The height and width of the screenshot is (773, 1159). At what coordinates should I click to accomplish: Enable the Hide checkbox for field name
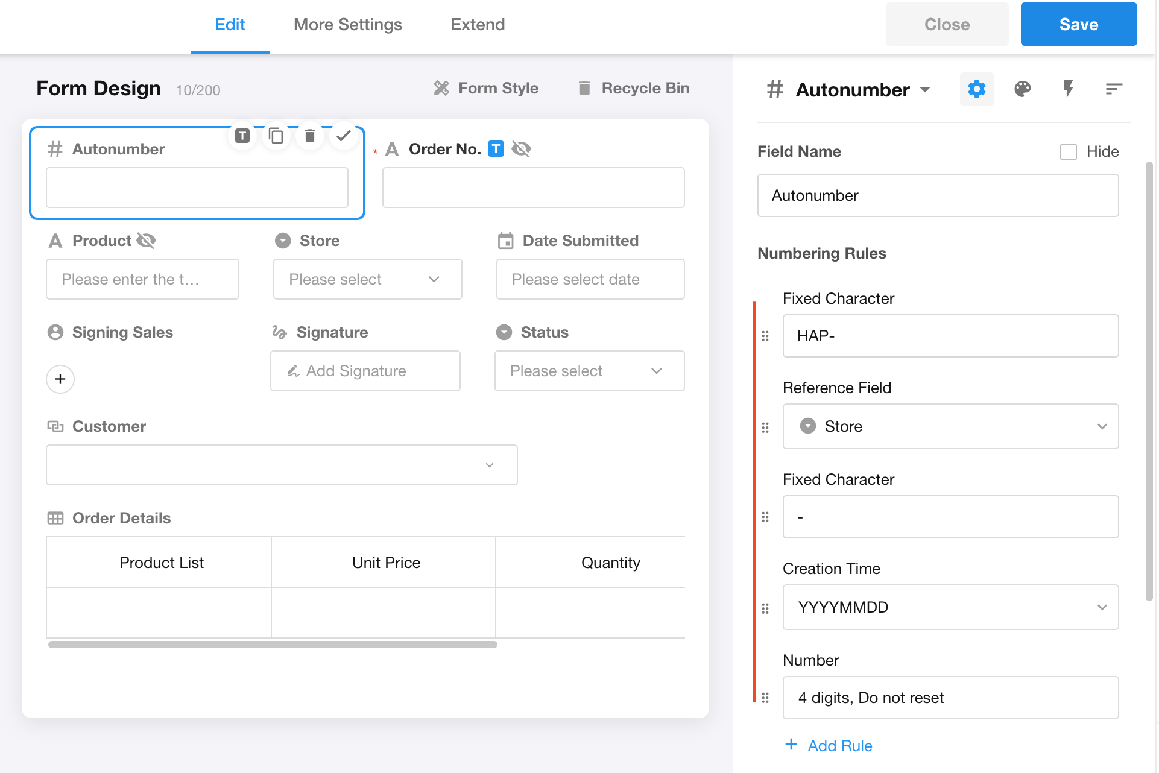[1068, 152]
